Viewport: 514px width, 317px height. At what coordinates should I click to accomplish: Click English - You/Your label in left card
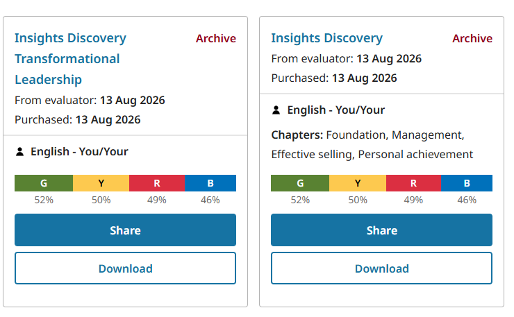pos(79,152)
